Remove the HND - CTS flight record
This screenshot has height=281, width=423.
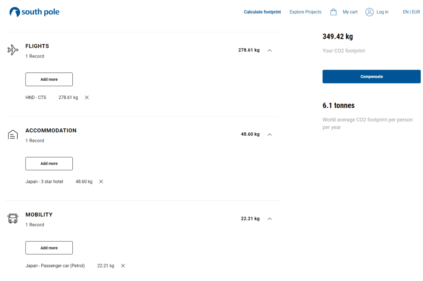[87, 98]
